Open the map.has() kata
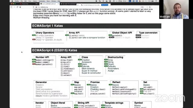This screenshot has width=193, height=108. [79, 94]
